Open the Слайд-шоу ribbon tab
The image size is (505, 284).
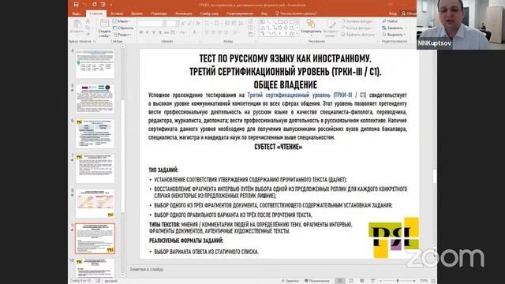click(x=209, y=13)
